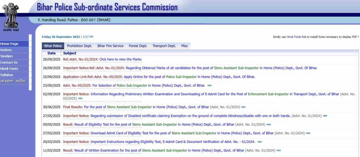Click the NEW badge on Admit Card notice

[308, 133]
